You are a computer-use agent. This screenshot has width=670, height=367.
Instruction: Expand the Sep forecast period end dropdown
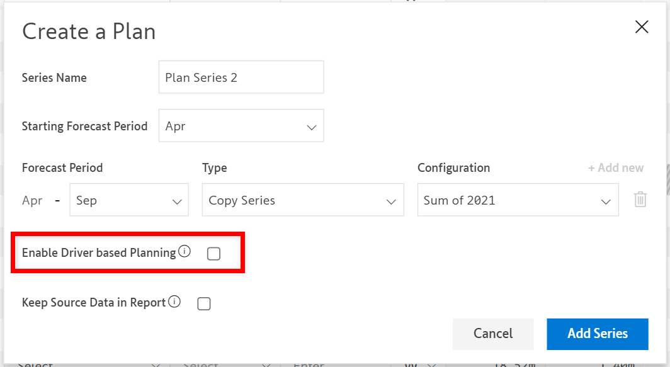(x=129, y=200)
